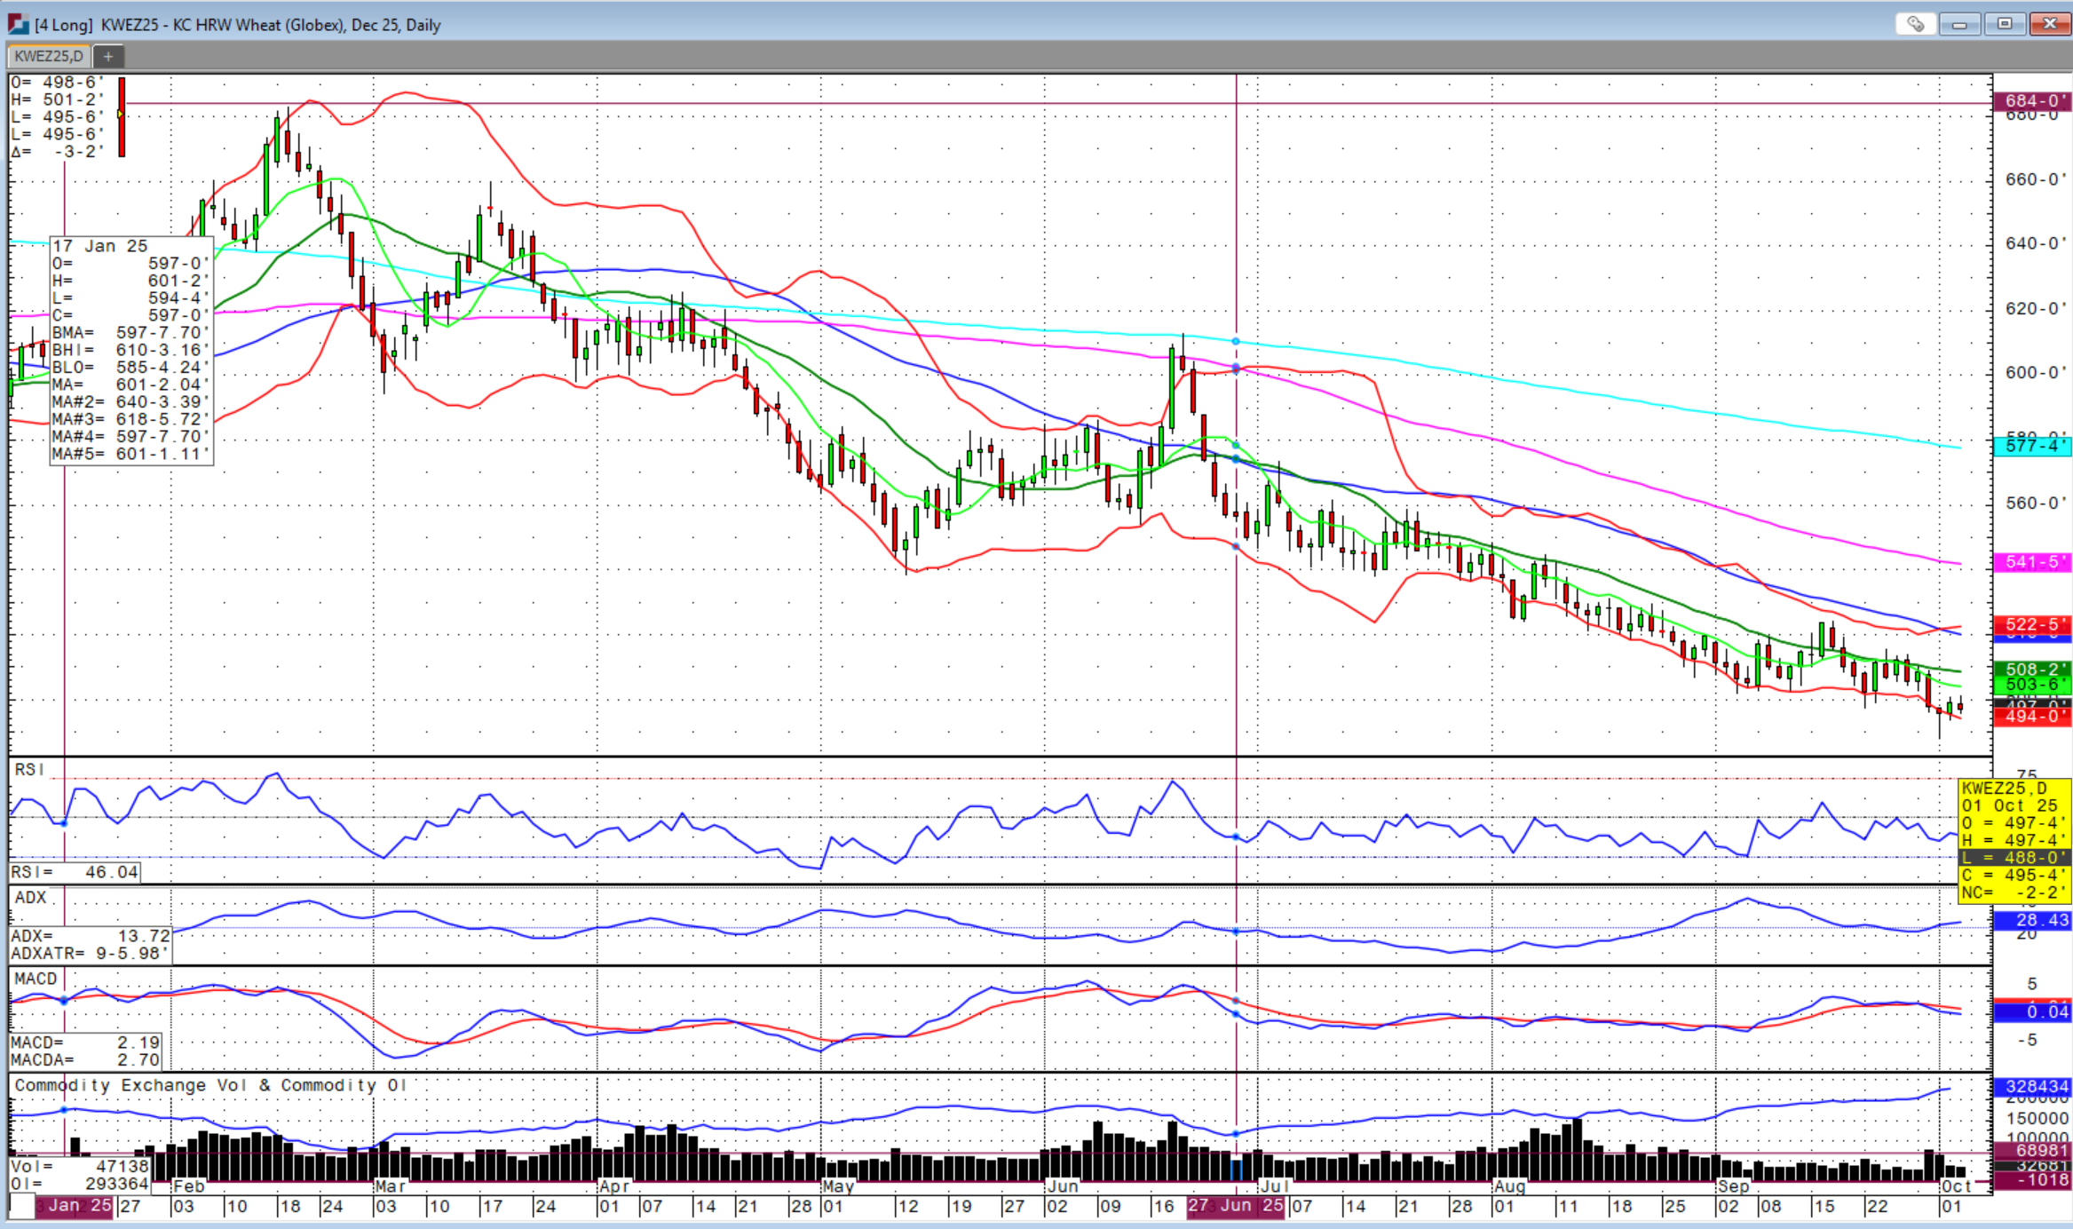Click the cyan 577-4 moving average tag
The image size is (2073, 1229).
point(2031,446)
